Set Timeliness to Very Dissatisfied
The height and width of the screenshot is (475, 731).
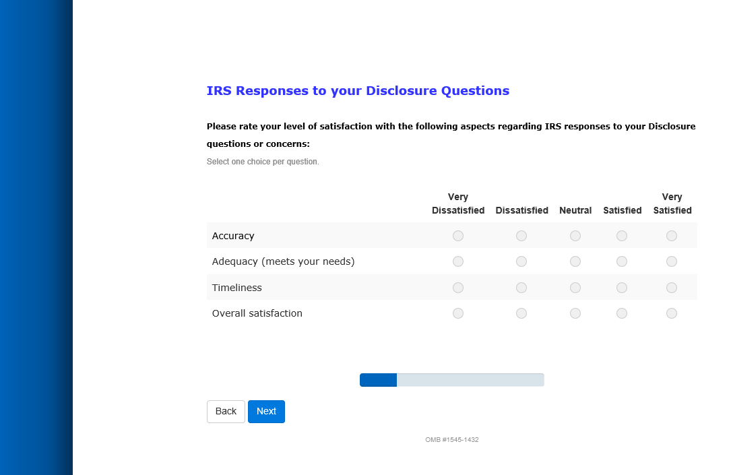[x=458, y=288]
